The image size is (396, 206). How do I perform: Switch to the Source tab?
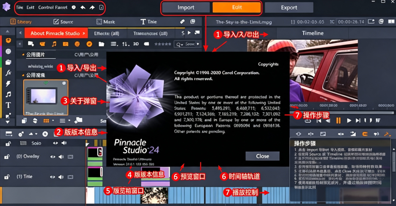pos(63,22)
